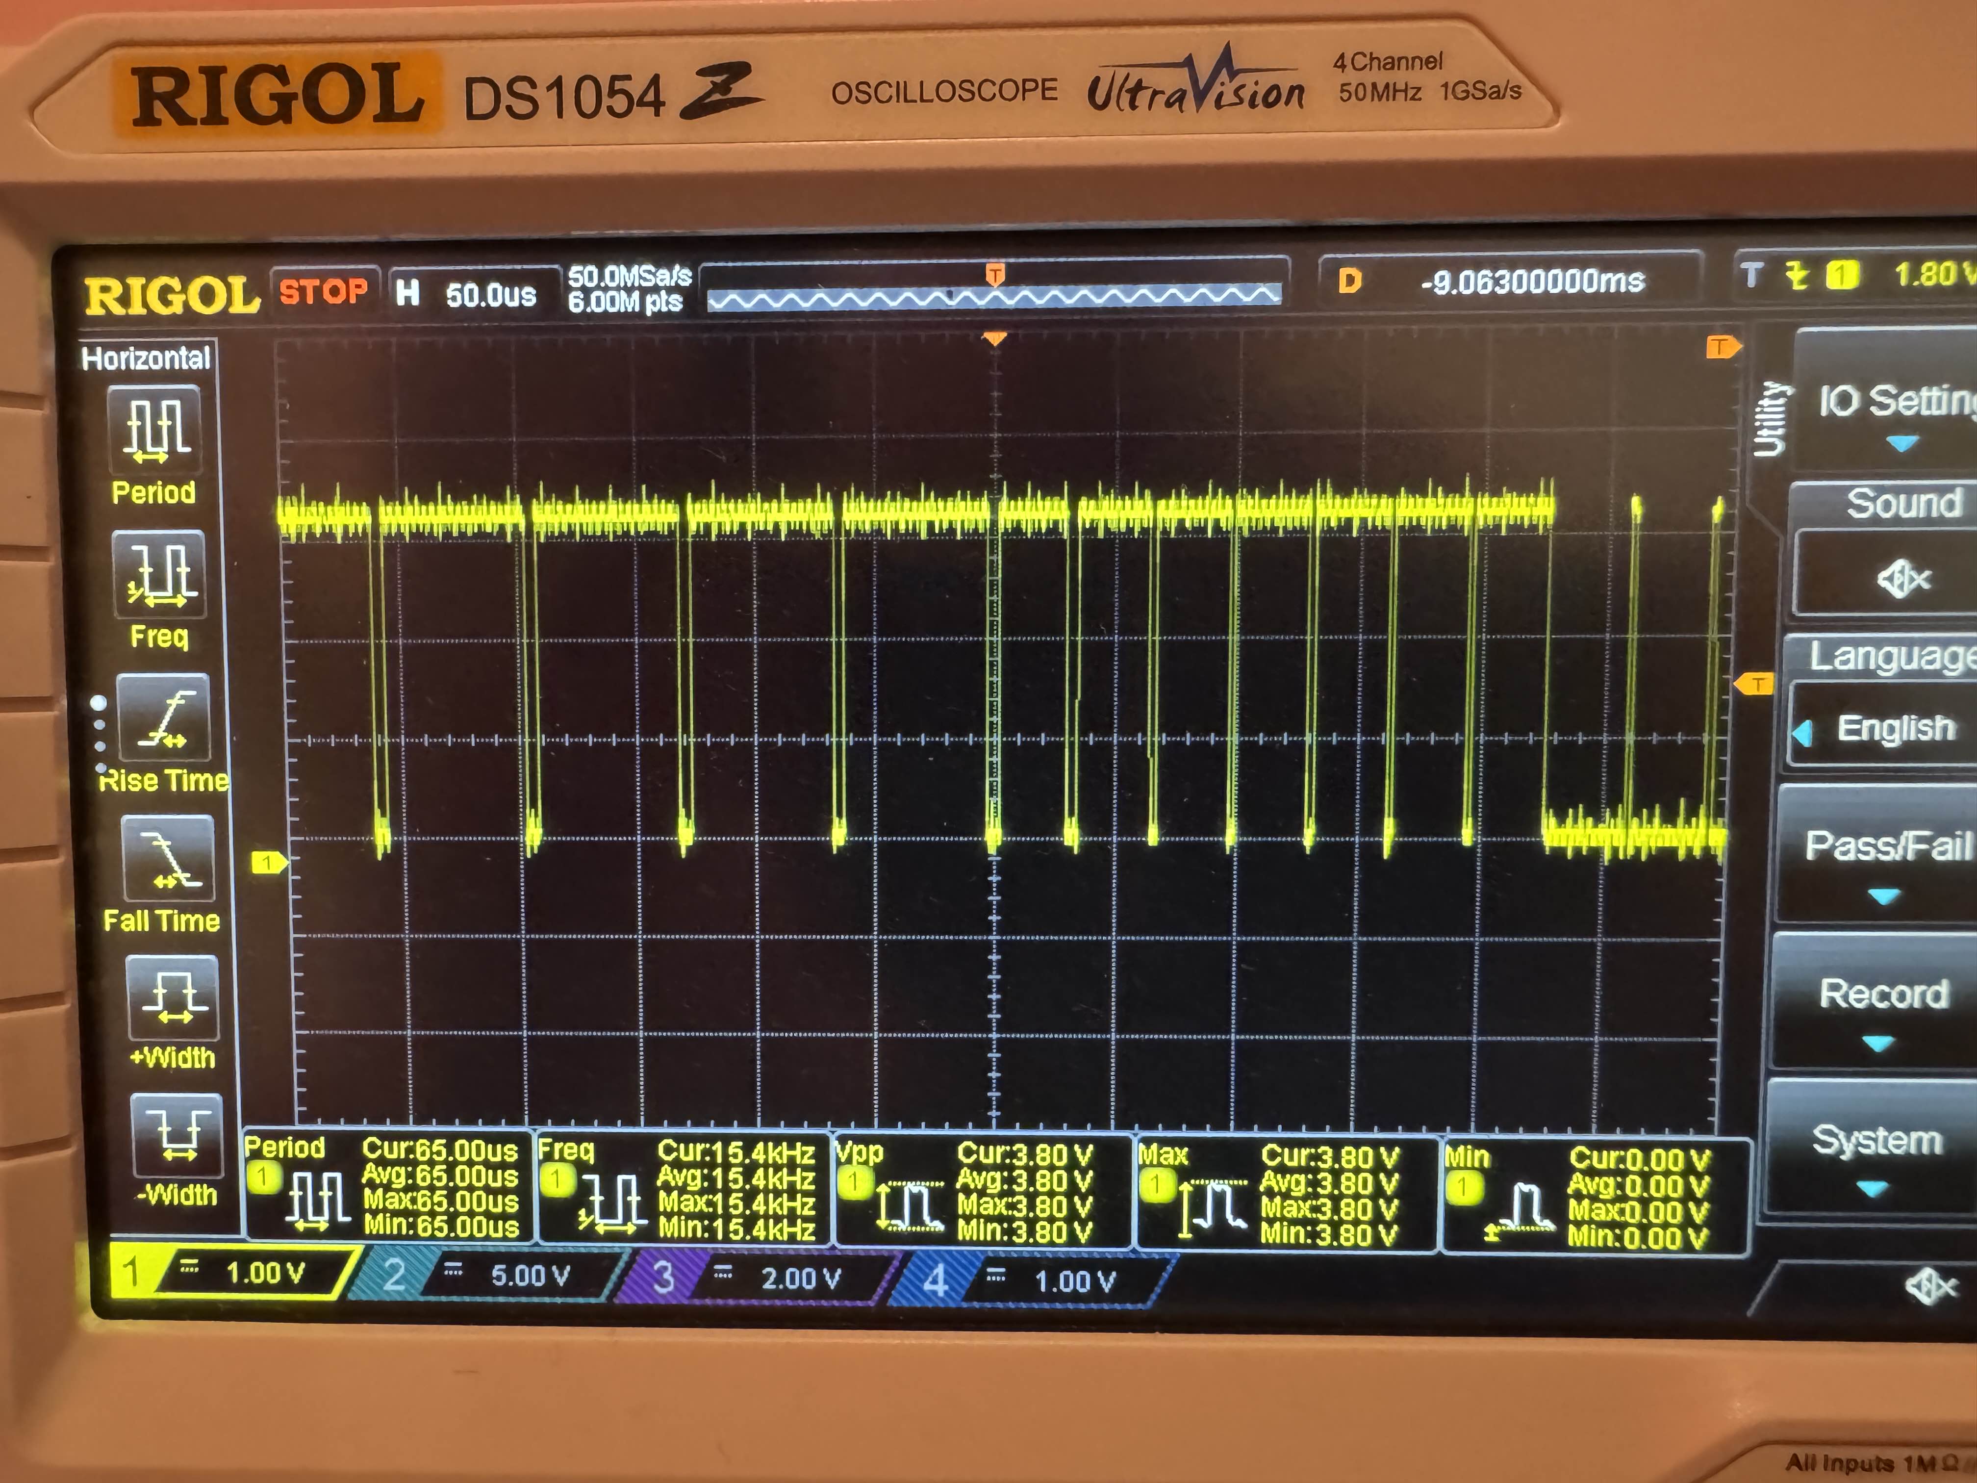Select the Period measurement icon
The width and height of the screenshot is (1977, 1483).
154,430
